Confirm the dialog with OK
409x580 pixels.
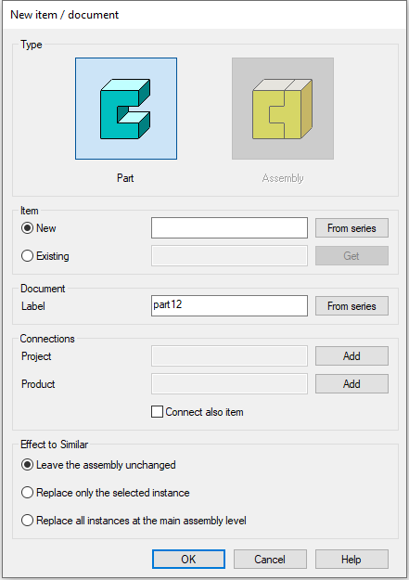pos(188,559)
